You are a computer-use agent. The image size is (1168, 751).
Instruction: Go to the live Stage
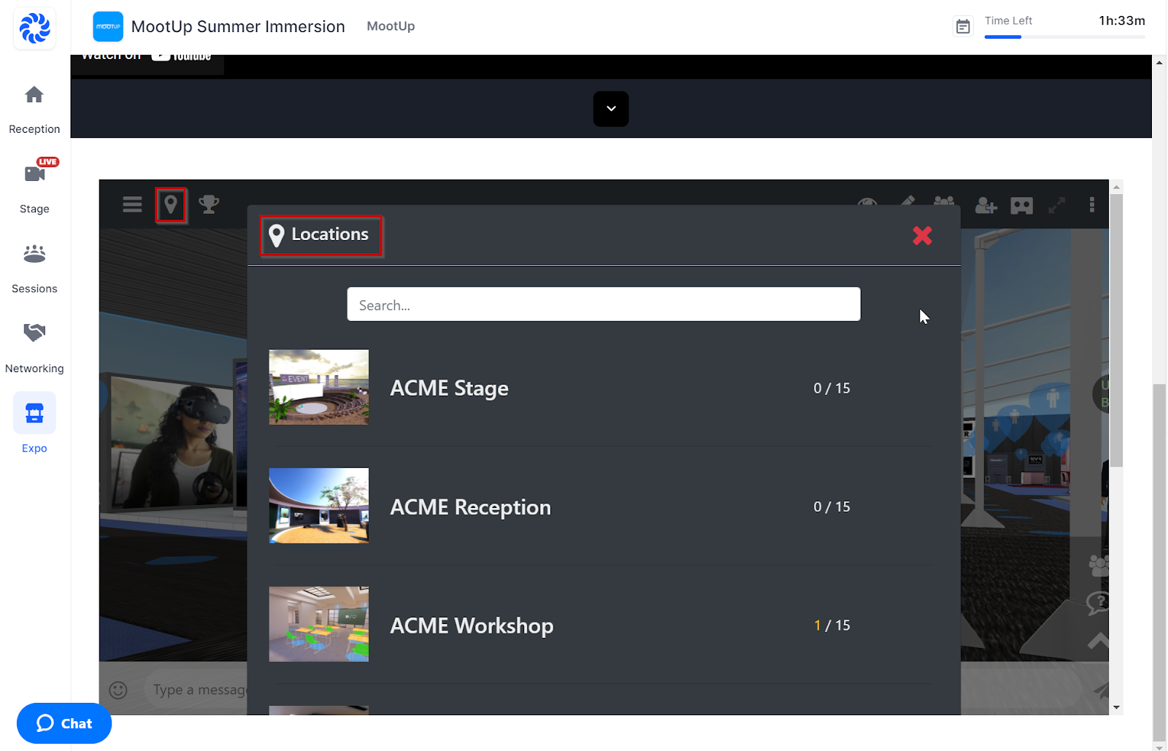(x=34, y=188)
